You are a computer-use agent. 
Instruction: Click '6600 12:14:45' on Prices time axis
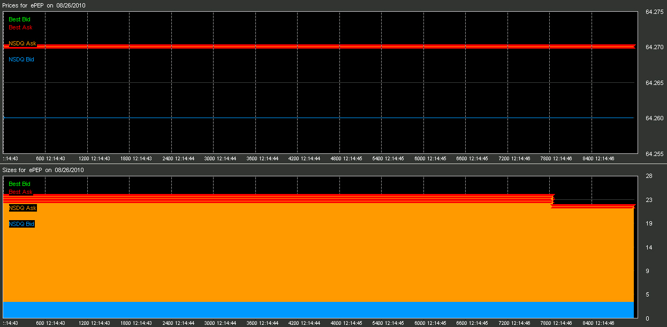click(472, 159)
